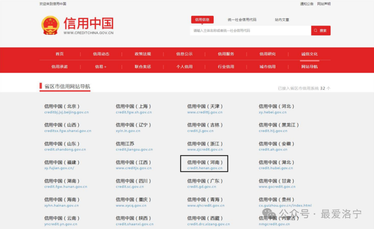Go to 首页 in the navigation menu
This screenshot has height=229, width=374.
tap(60, 54)
